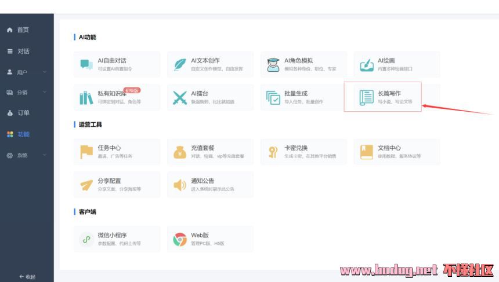Image resolution: width=499 pixels, height=282 pixels.
Task: Open the 文档中心 book icon
Action: click(x=366, y=152)
